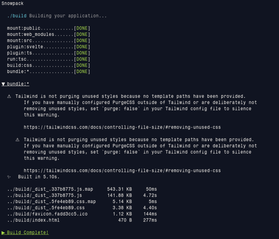Viewport: 279px width, 239px height.
Task: Click the _dist_.337b8775.js file name
Action: point(45,195)
